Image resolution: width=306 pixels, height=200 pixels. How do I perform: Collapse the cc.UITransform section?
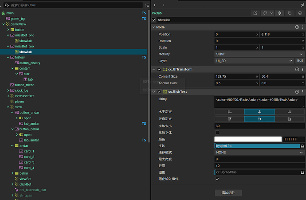[153, 69]
